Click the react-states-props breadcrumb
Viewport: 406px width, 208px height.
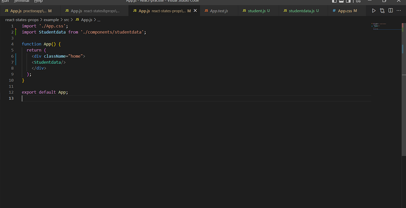(x=22, y=20)
